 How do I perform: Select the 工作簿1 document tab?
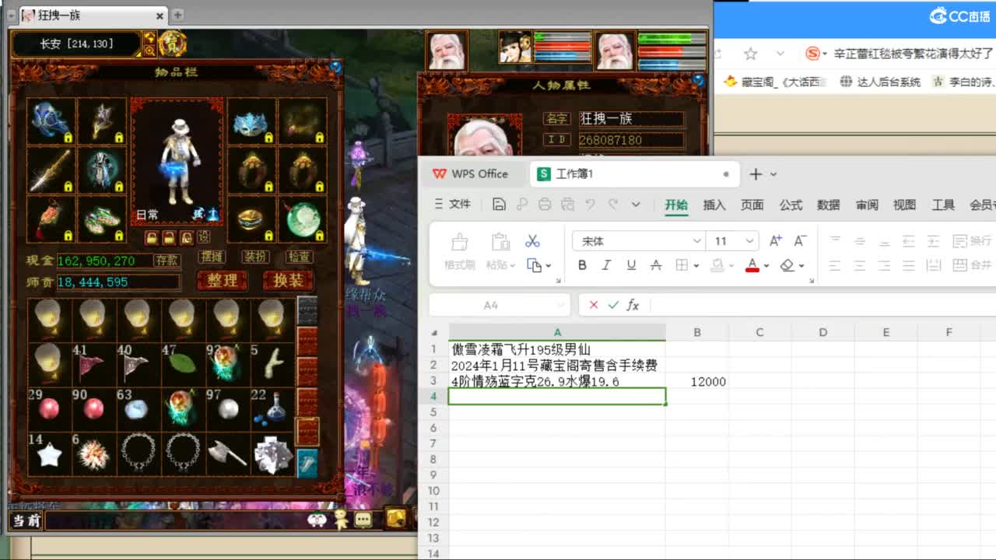click(634, 174)
